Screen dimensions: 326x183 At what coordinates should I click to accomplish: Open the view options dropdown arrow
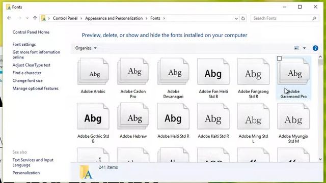click(304, 48)
